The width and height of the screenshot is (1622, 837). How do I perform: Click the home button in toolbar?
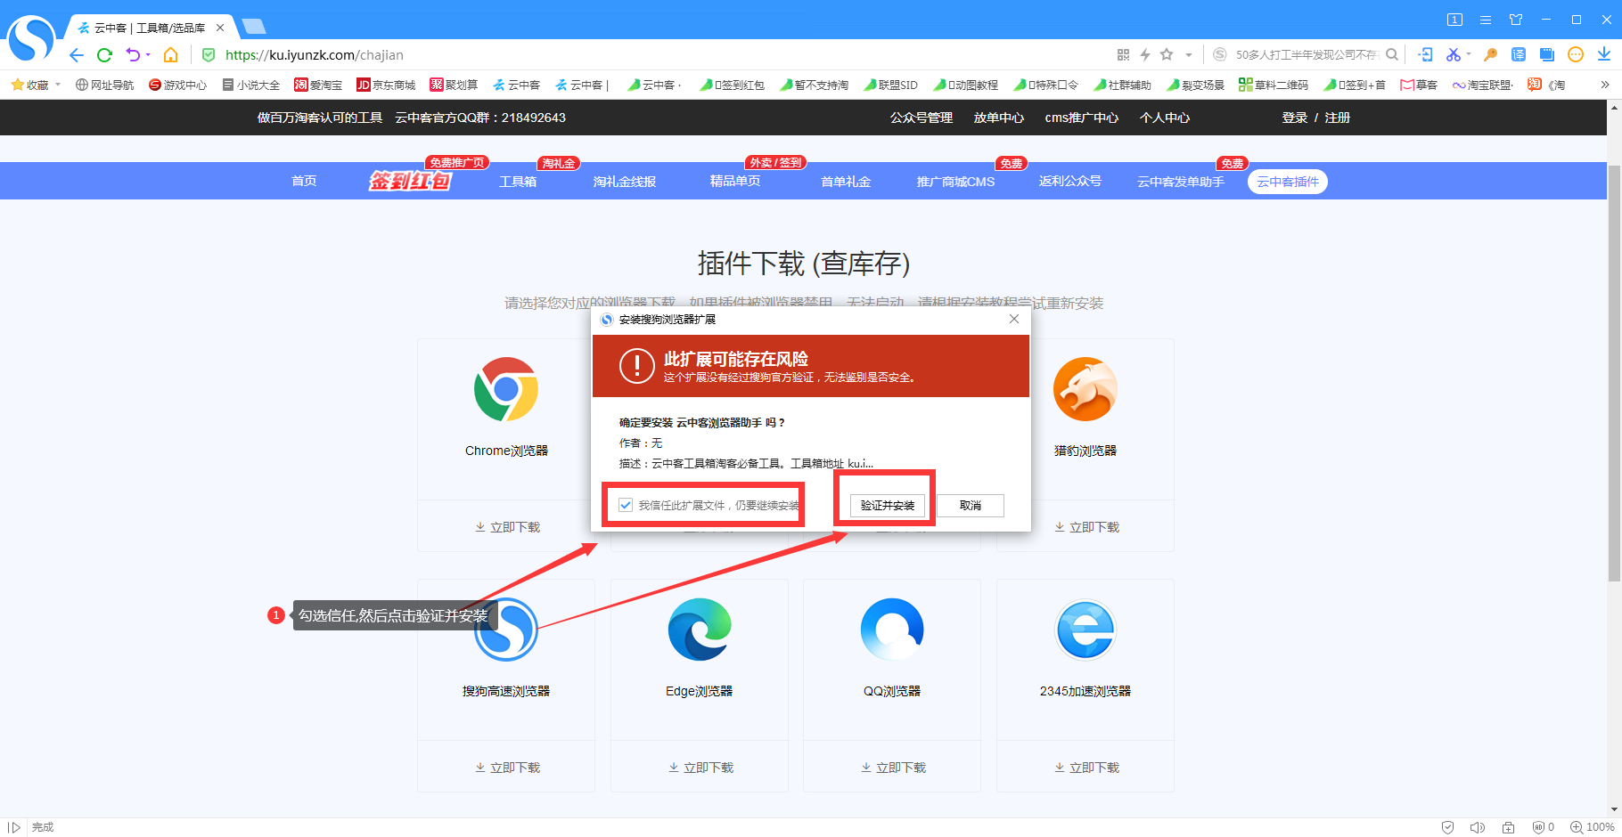(170, 54)
